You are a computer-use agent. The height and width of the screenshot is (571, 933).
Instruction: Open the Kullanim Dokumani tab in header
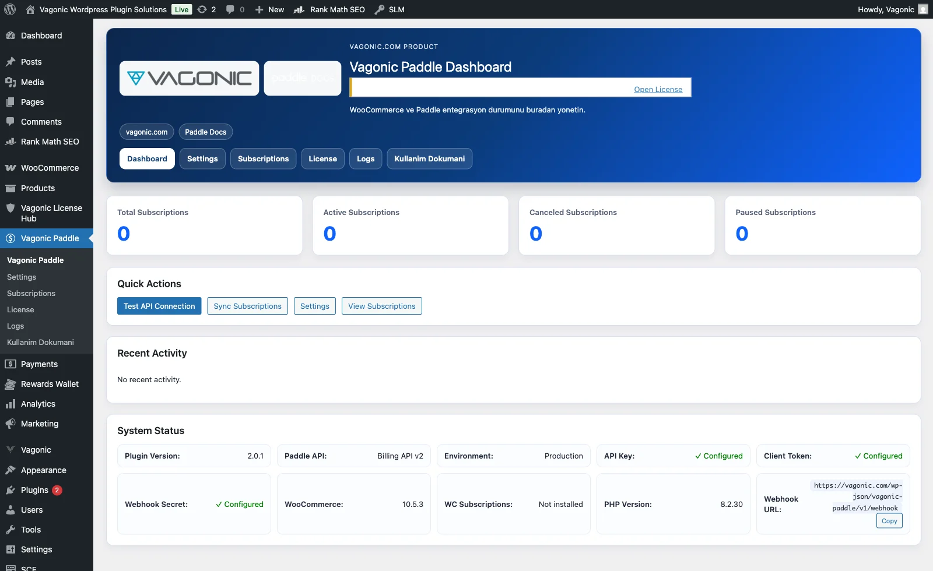tap(430, 158)
